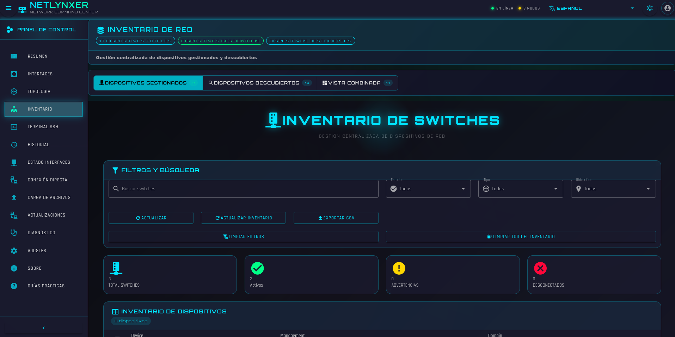The image size is (675, 337).
Task: Click the Terminal SSH sidebar icon
Action: coord(14,127)
